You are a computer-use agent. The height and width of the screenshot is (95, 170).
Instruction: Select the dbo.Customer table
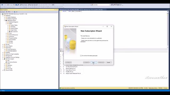14,32
